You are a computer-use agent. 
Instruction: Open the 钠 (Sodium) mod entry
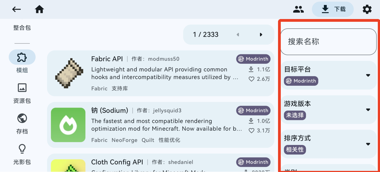(x=161, y=125)
